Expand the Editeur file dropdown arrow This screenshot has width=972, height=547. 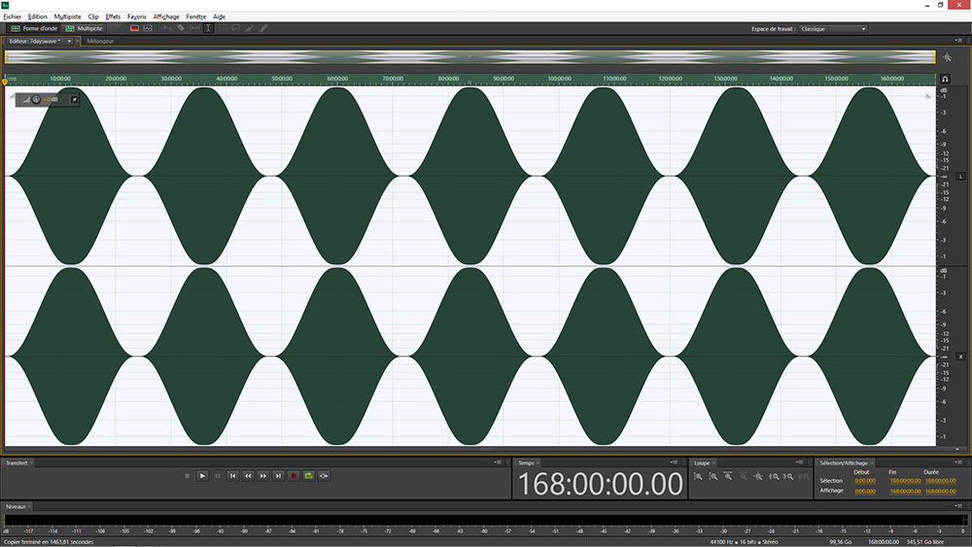click(70, 42)
